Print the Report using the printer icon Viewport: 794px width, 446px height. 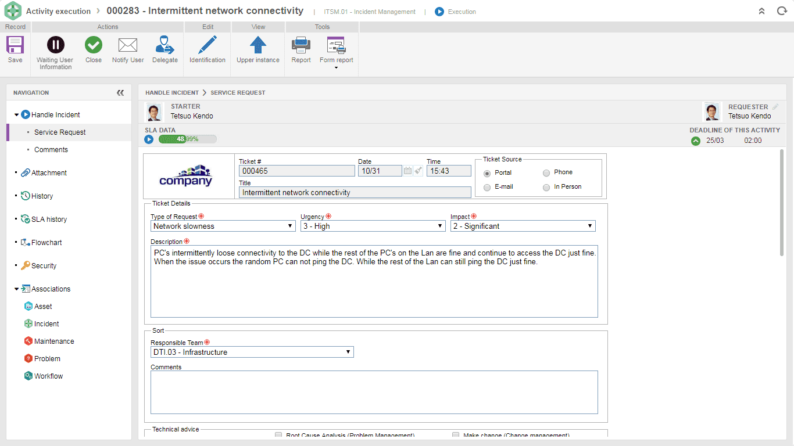click(301, 45)
